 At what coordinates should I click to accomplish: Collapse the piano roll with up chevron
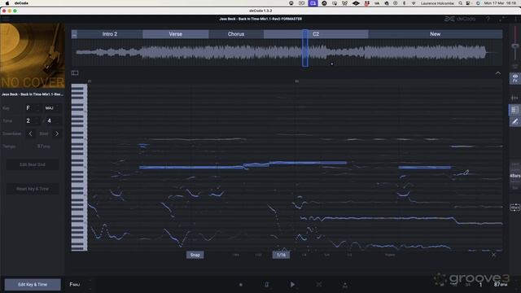point(498,73)
